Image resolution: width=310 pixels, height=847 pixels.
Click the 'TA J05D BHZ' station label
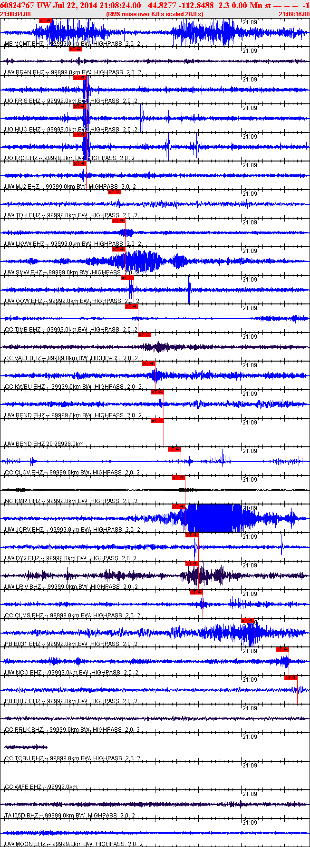21,816
